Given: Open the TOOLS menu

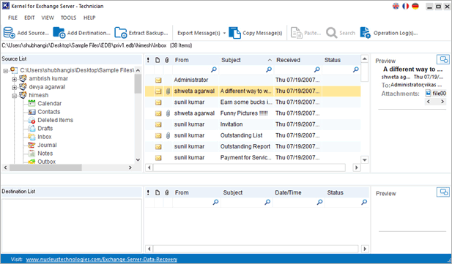Looking at the screenshot, I should point(68,18).
